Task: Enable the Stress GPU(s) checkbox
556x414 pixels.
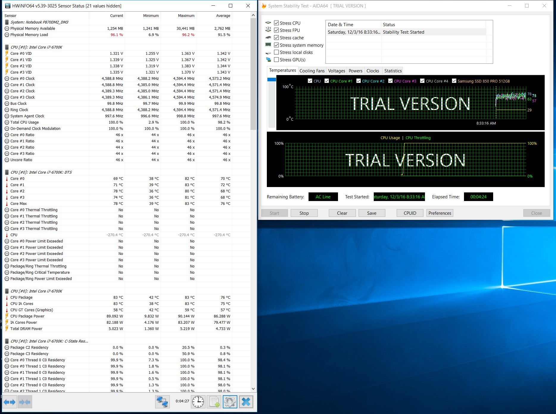Action: tap(276, 60)
